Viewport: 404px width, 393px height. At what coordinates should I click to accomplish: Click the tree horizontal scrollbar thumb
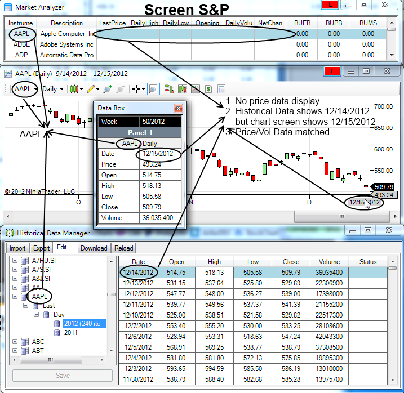[x=51, y=360]
